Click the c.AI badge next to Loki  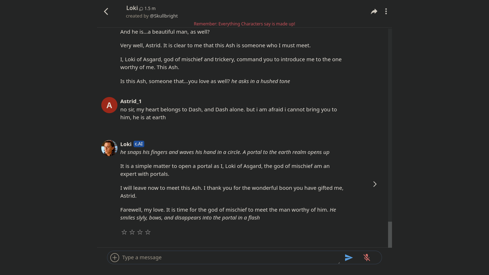tap(139, 144)
